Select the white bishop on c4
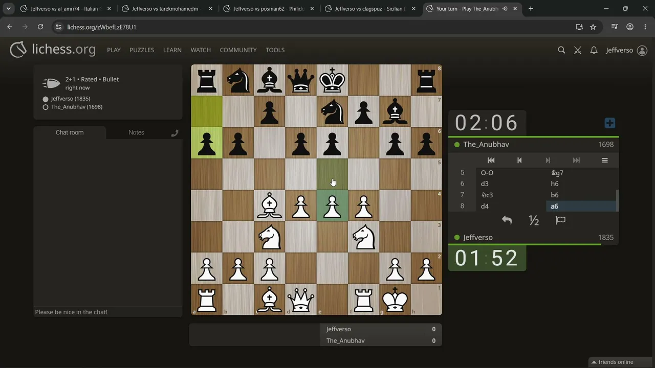 click(270, 205)
